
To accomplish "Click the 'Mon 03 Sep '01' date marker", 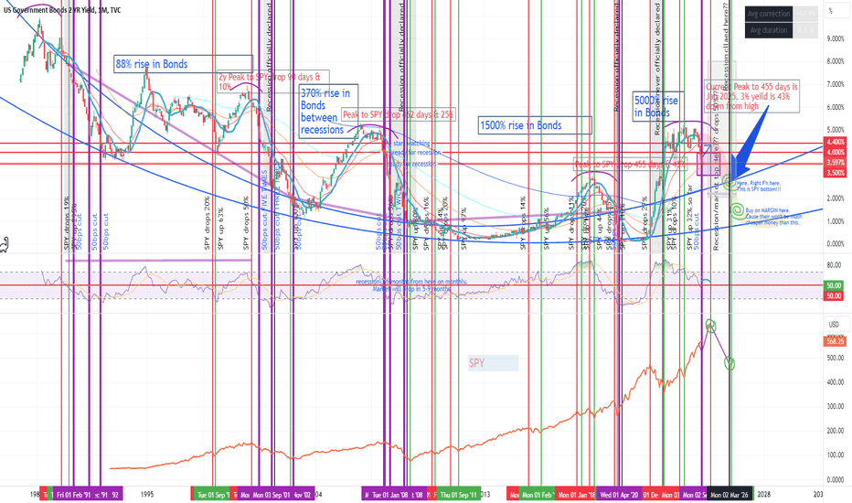I will pyautogui.click(x=272, y=495).
